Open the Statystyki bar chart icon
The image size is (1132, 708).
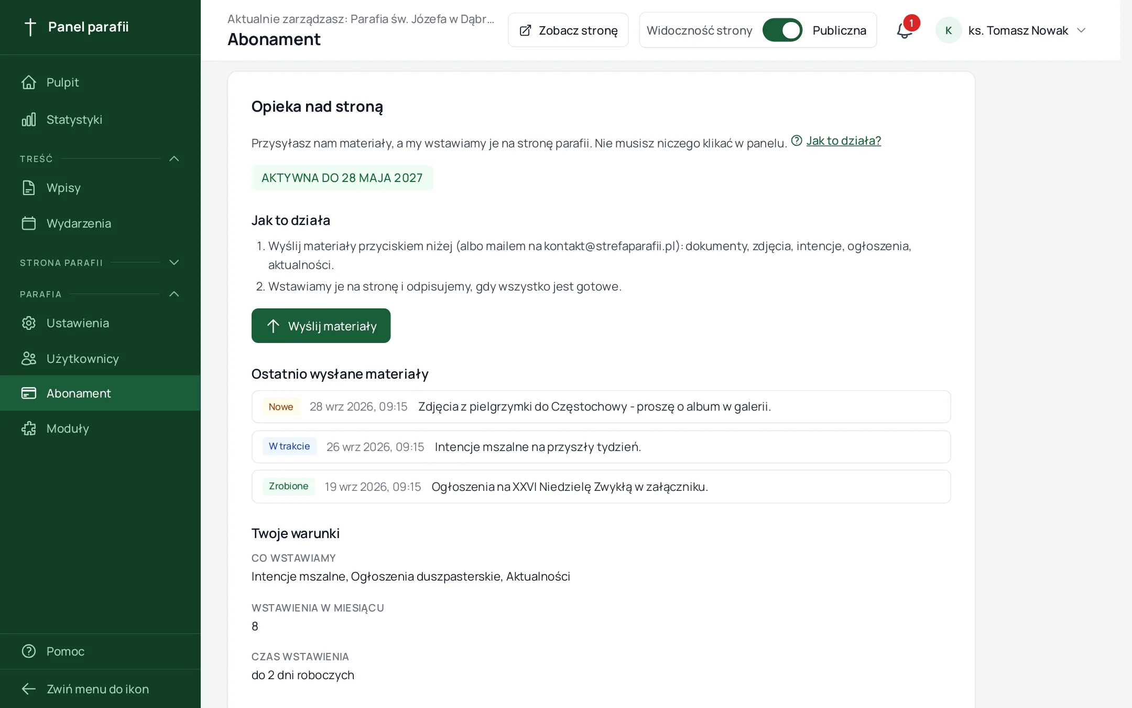(29, 120)
